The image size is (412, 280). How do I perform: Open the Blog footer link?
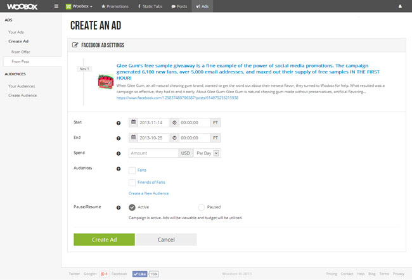pos(372,274)
